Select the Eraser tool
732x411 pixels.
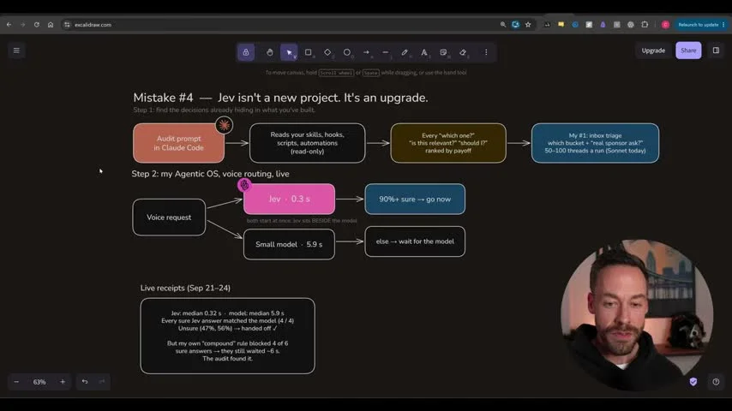(x=463, y=52)
